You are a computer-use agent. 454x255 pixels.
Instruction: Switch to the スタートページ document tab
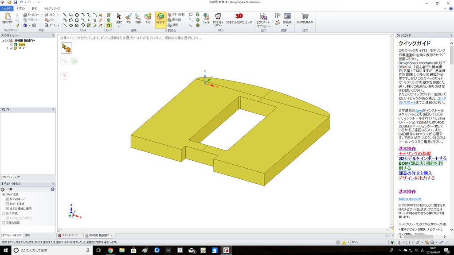click(x=70, y=236)
